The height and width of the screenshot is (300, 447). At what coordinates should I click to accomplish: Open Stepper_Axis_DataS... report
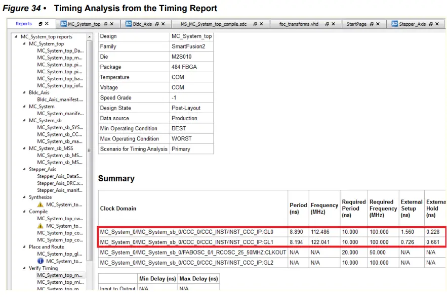pyautogui.click(x=60, y=176)
